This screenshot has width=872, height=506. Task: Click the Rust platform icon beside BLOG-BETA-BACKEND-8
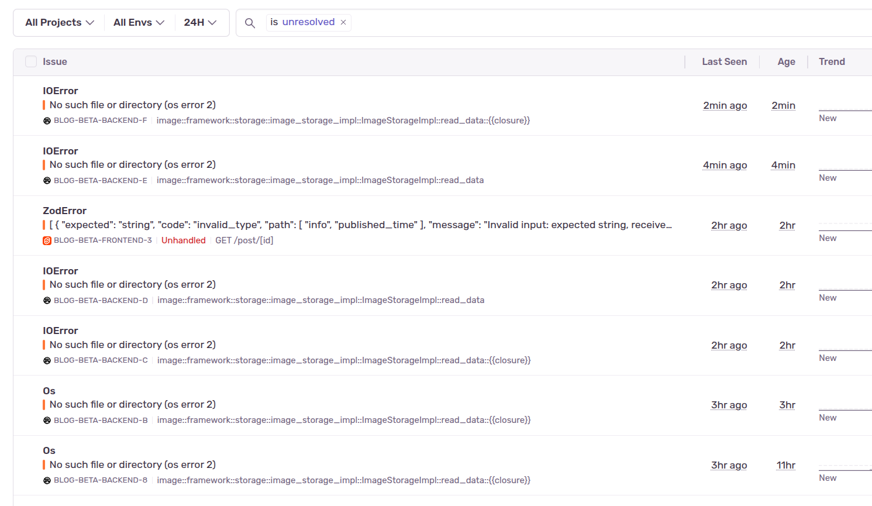pyautogui.click(x=47, y=480)
